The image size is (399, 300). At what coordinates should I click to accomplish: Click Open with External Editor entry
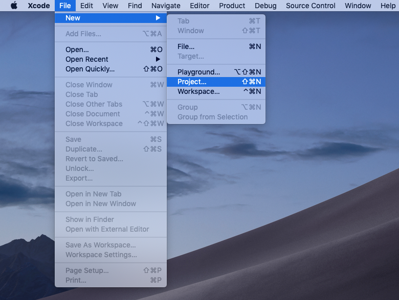(110, 229)
